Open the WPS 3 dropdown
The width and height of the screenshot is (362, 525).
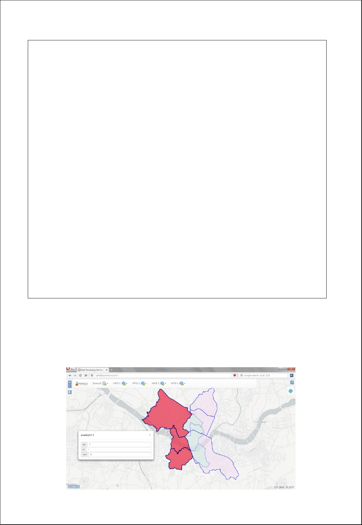(159, 383)
